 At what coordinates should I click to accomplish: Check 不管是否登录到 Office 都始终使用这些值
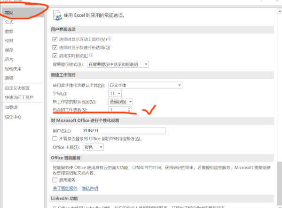pyautogui.click(x=55, y=138)
